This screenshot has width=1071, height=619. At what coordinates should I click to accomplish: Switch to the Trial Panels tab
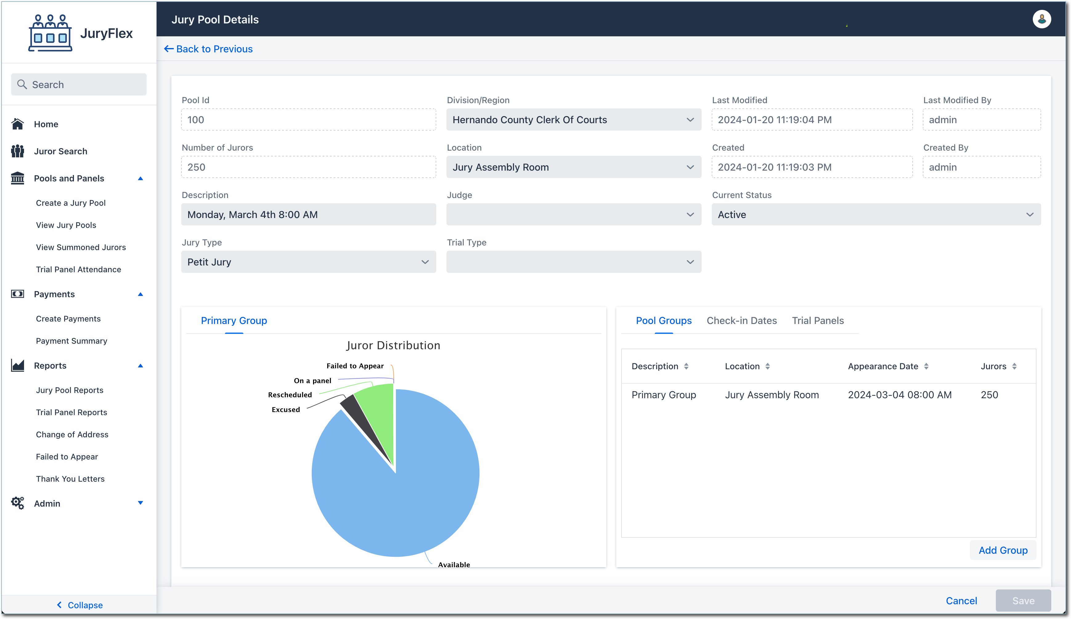(817, 321)
